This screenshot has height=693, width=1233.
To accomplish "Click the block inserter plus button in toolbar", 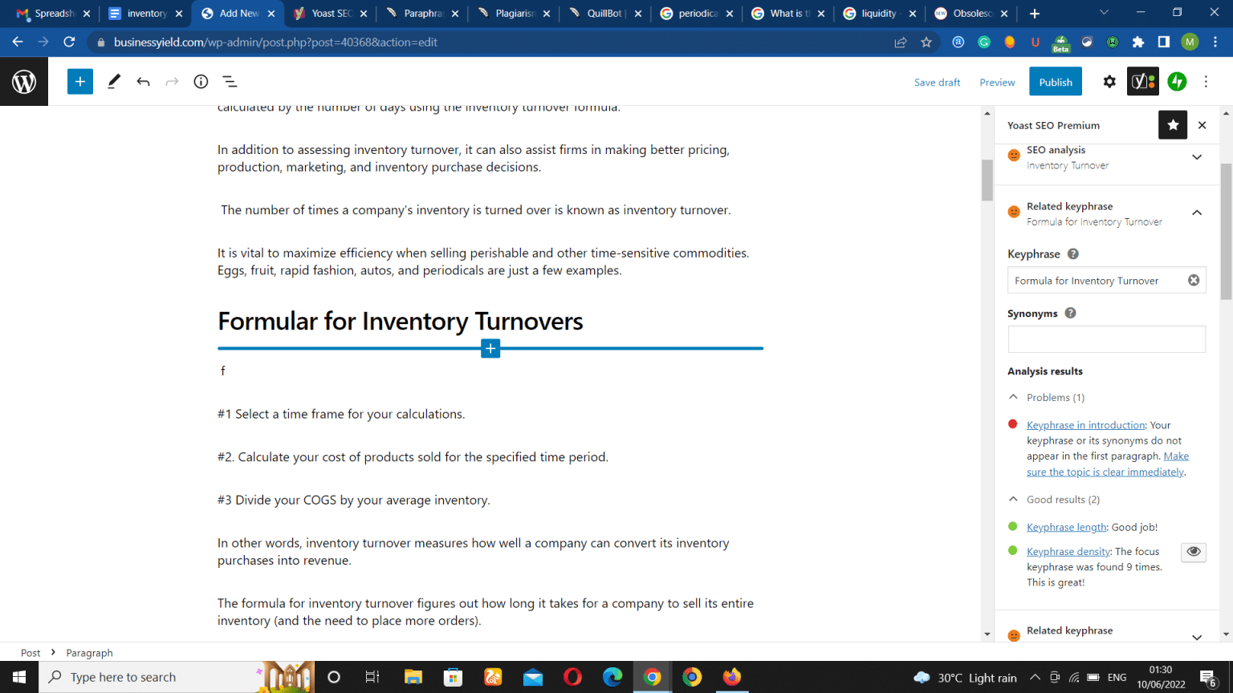I will [80, 82].
